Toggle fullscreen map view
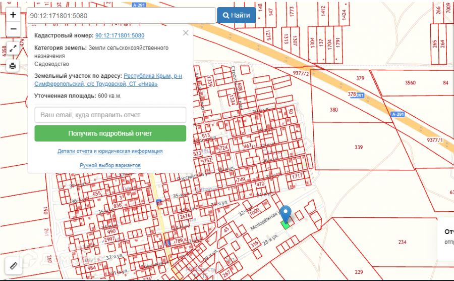The width and height of the screenshot is (454, 281). 13,48
